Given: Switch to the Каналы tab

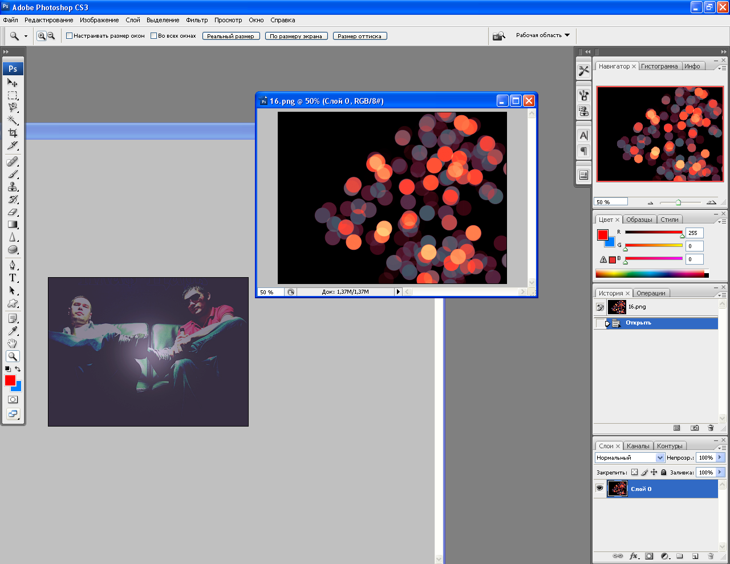Looking at the screenshot, I should [638, 446].
